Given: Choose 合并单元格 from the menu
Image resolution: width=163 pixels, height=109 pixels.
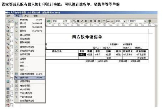Looking at the screenshot, I should click(x=30, y=54).
